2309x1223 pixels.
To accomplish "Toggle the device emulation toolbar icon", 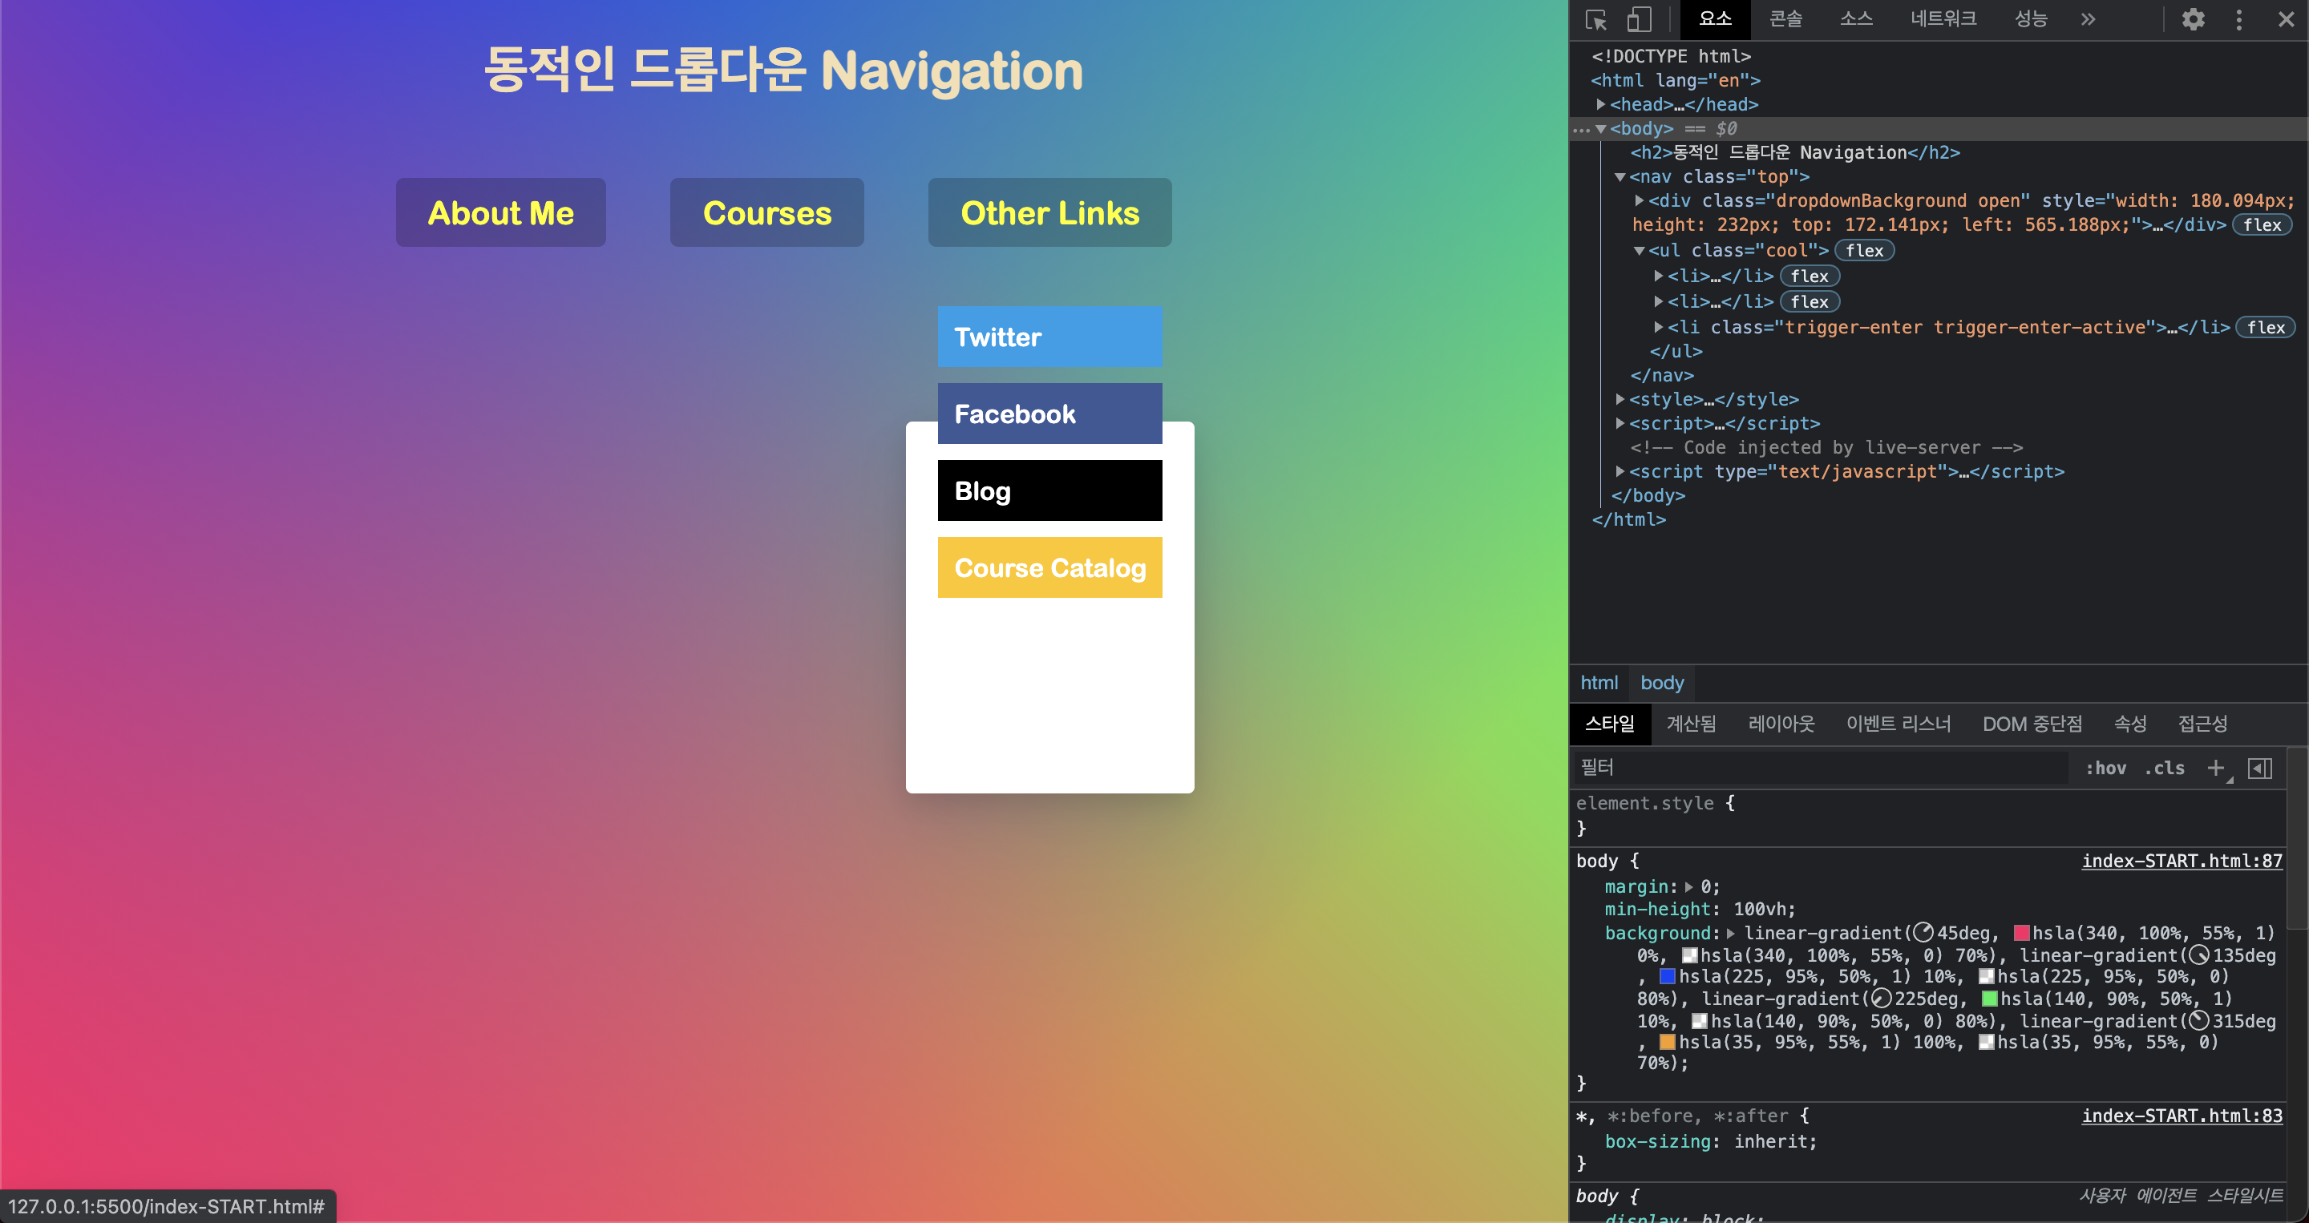I will [x=1640, y=18].
